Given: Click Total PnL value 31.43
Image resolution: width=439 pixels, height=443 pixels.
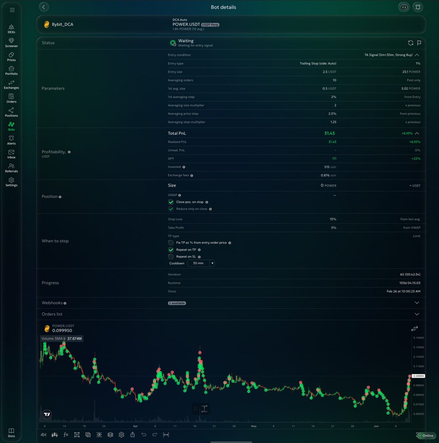Looking at the screenshot, I should point(330,133).
